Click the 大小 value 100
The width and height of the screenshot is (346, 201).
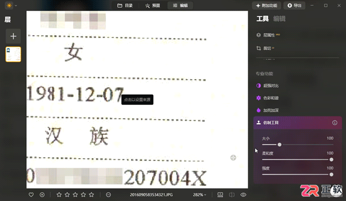pyautogui.click(x=330, y=138)
